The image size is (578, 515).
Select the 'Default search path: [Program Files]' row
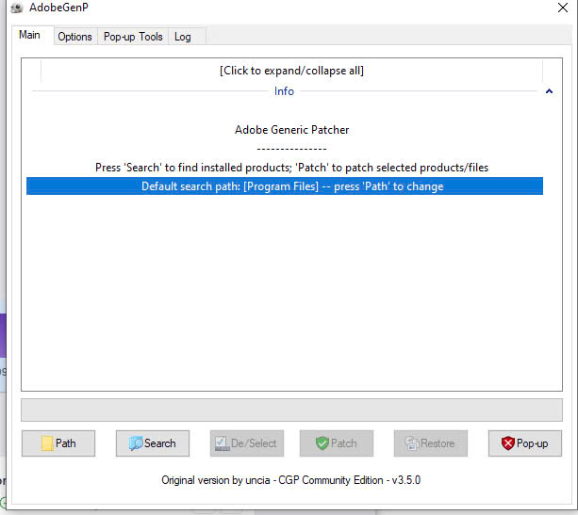click(x=285, y=186)
